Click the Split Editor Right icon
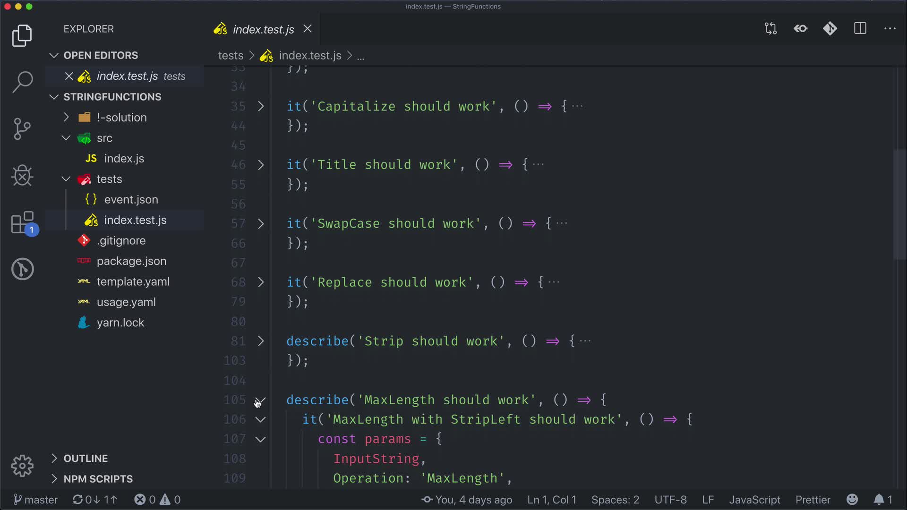This screenshot has width=907, height=510. [x=860, y=29]
